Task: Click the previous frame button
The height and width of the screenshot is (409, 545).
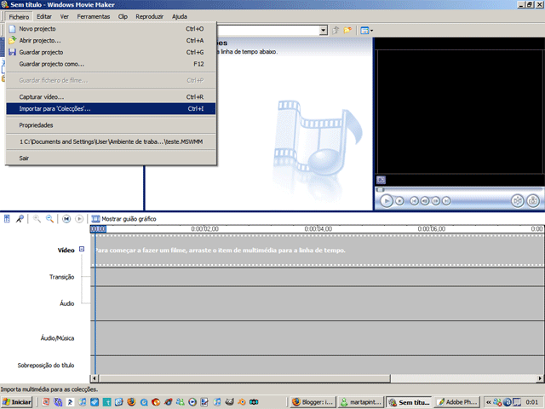Action: tap(425, 201)
